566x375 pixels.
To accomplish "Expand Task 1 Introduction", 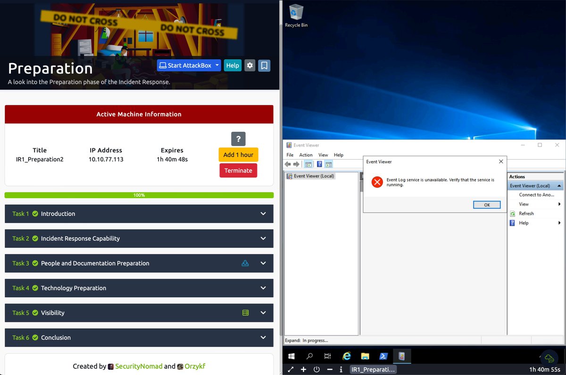I will 139,214.
